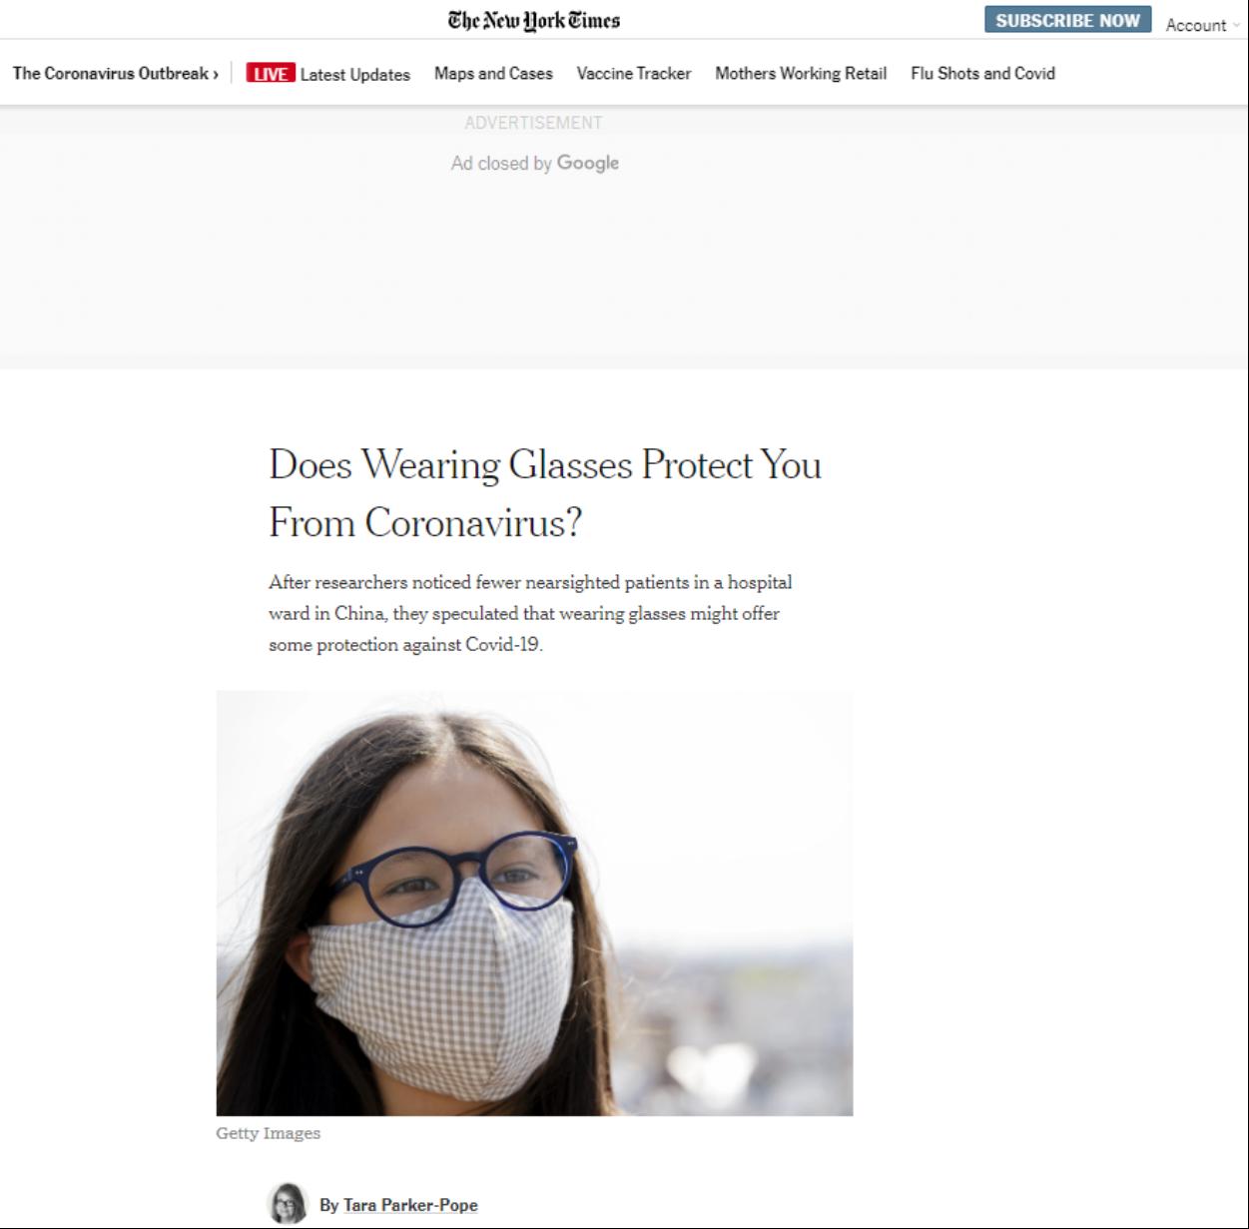The width and height of the screenshot is (1249, 1229).
Task: Click the red LIVE badge
Action: click(271, 74)
